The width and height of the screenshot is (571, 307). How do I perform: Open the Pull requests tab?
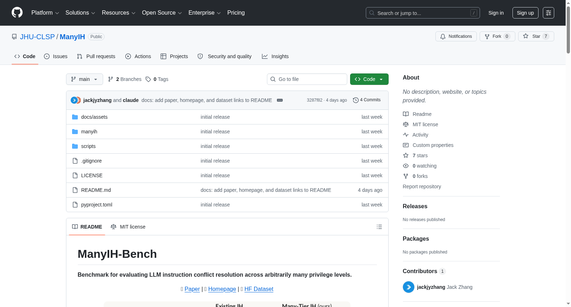coord(96,56)
